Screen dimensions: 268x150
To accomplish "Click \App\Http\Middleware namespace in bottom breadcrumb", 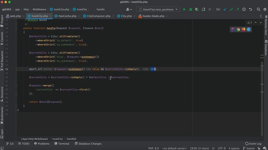I will point(34,139).
